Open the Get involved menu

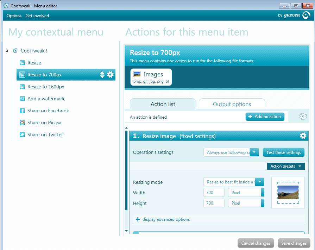click(x=37, y=16)
